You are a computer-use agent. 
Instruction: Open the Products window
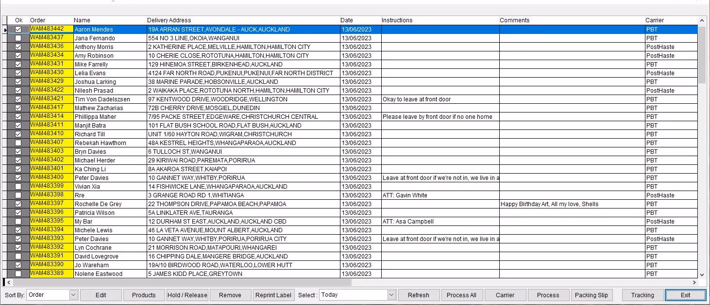[x=144, y=295]
